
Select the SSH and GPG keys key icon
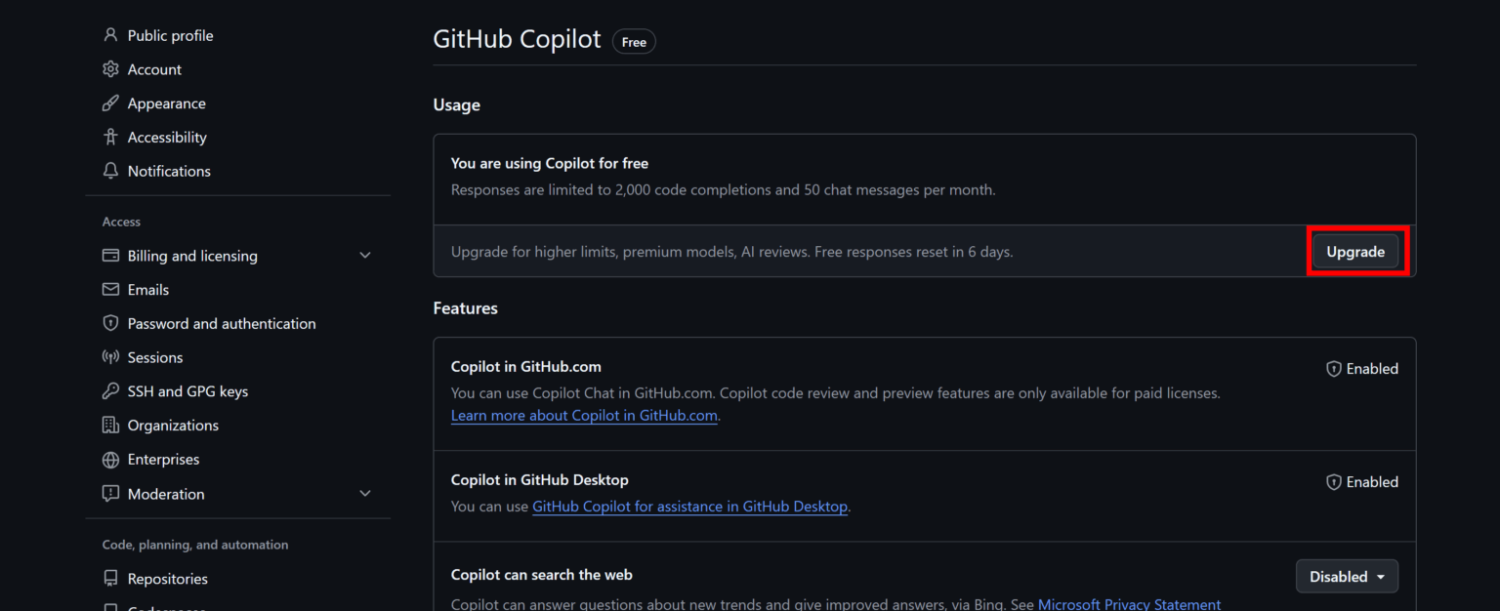pyautogui.click(x=110, y=390)
